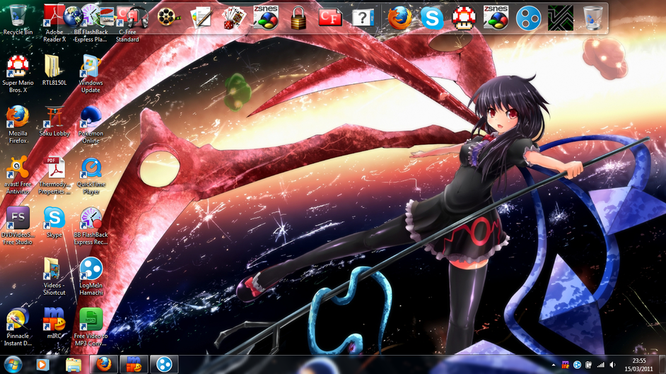
Task: Open the QuickTime Player desktop shortcut
Action: click(x=90, y=170)
